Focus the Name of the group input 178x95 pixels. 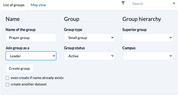pos(31,37)
